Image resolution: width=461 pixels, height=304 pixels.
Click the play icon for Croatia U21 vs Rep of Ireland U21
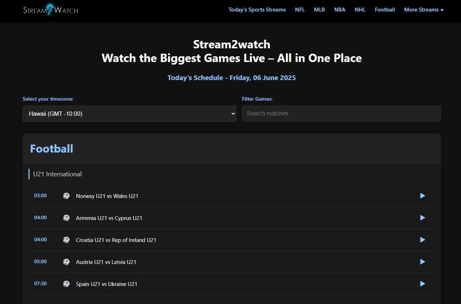[422, 240]
